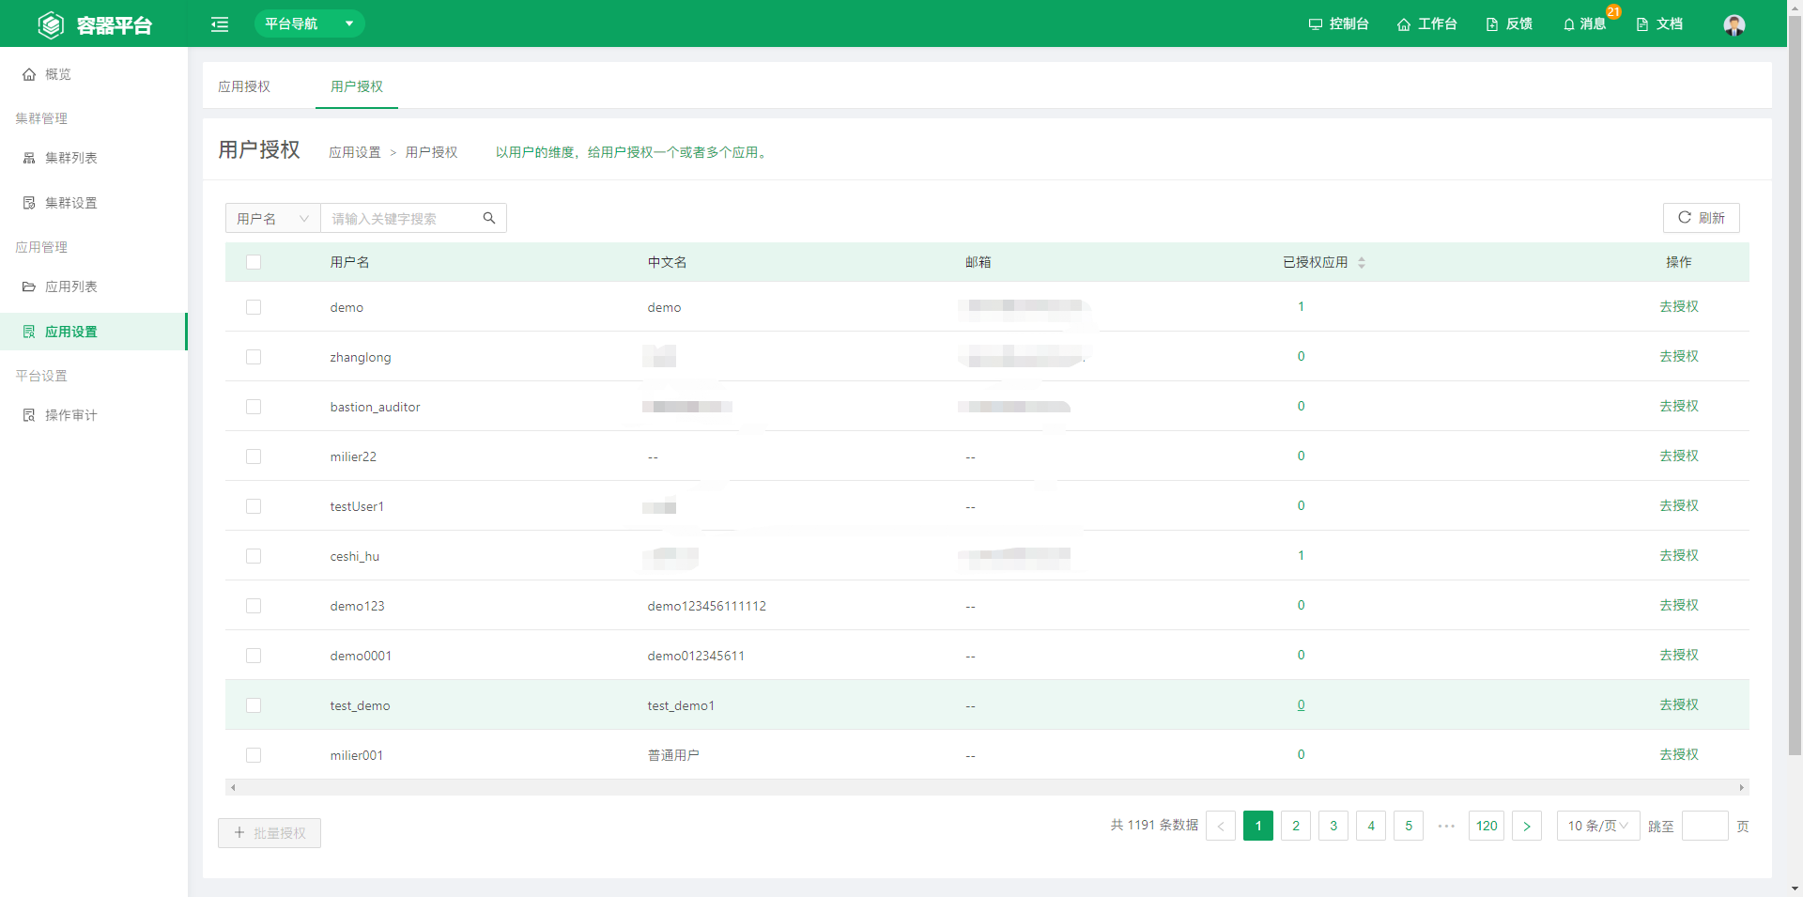The height and width of the screenshot is (897, 1803).
Task: Click the 容器平台 logo icon
Action: [51, 24]
